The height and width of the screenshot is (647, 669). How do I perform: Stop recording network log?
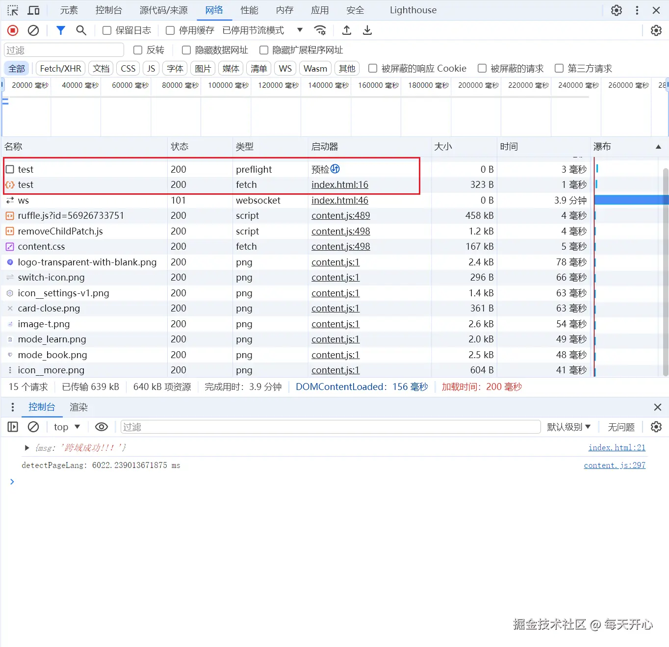(13, 30)
